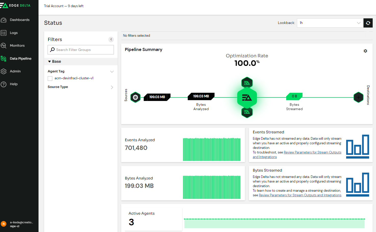Open the Monitors pulse icon
The width and height of the screenshot is (376, 232).
point(4,46)
